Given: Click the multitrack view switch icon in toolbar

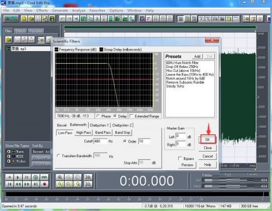Looking at the screenshot, I should (x=11, y=18).
